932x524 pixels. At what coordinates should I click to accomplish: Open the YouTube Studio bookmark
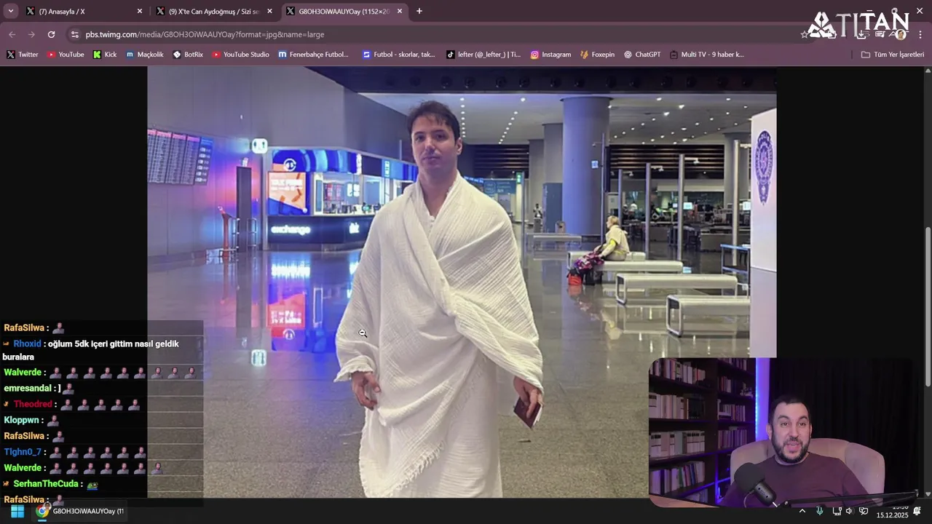(240, 55)
